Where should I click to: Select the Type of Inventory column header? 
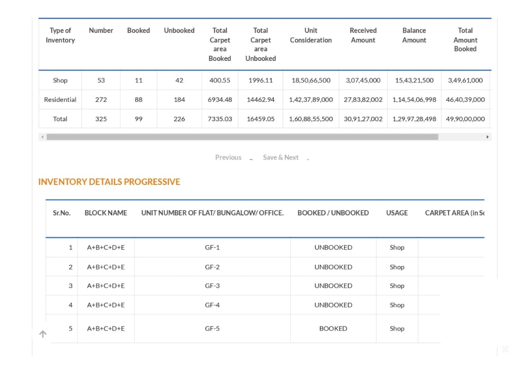(60, 35)
